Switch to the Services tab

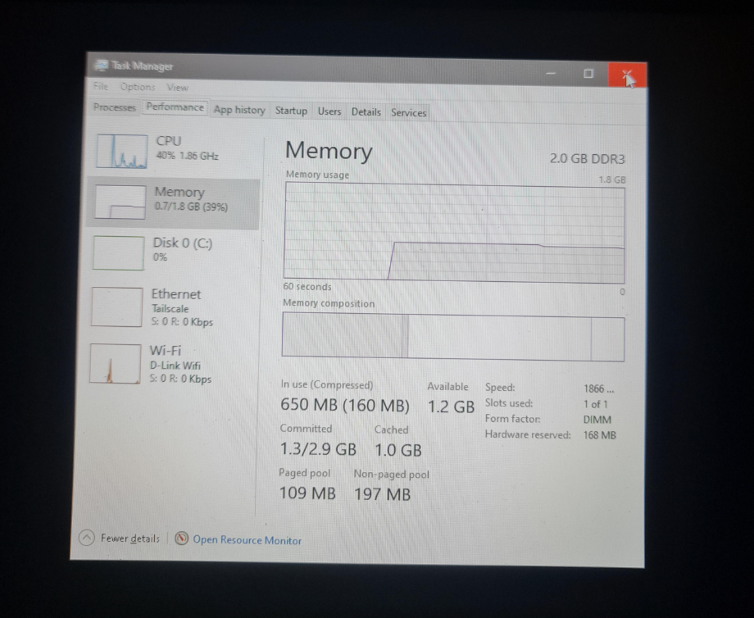pos(408,112)
